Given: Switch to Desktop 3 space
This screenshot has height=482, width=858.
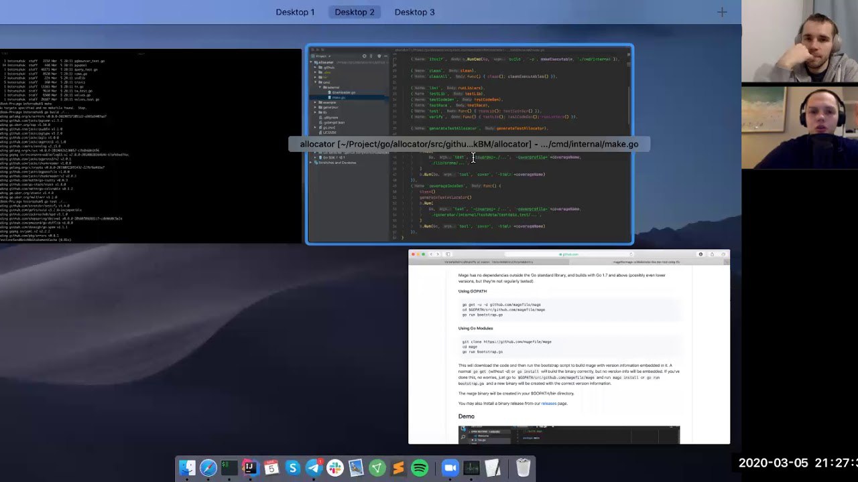Looking at the screenshot, I should [414, 12].
